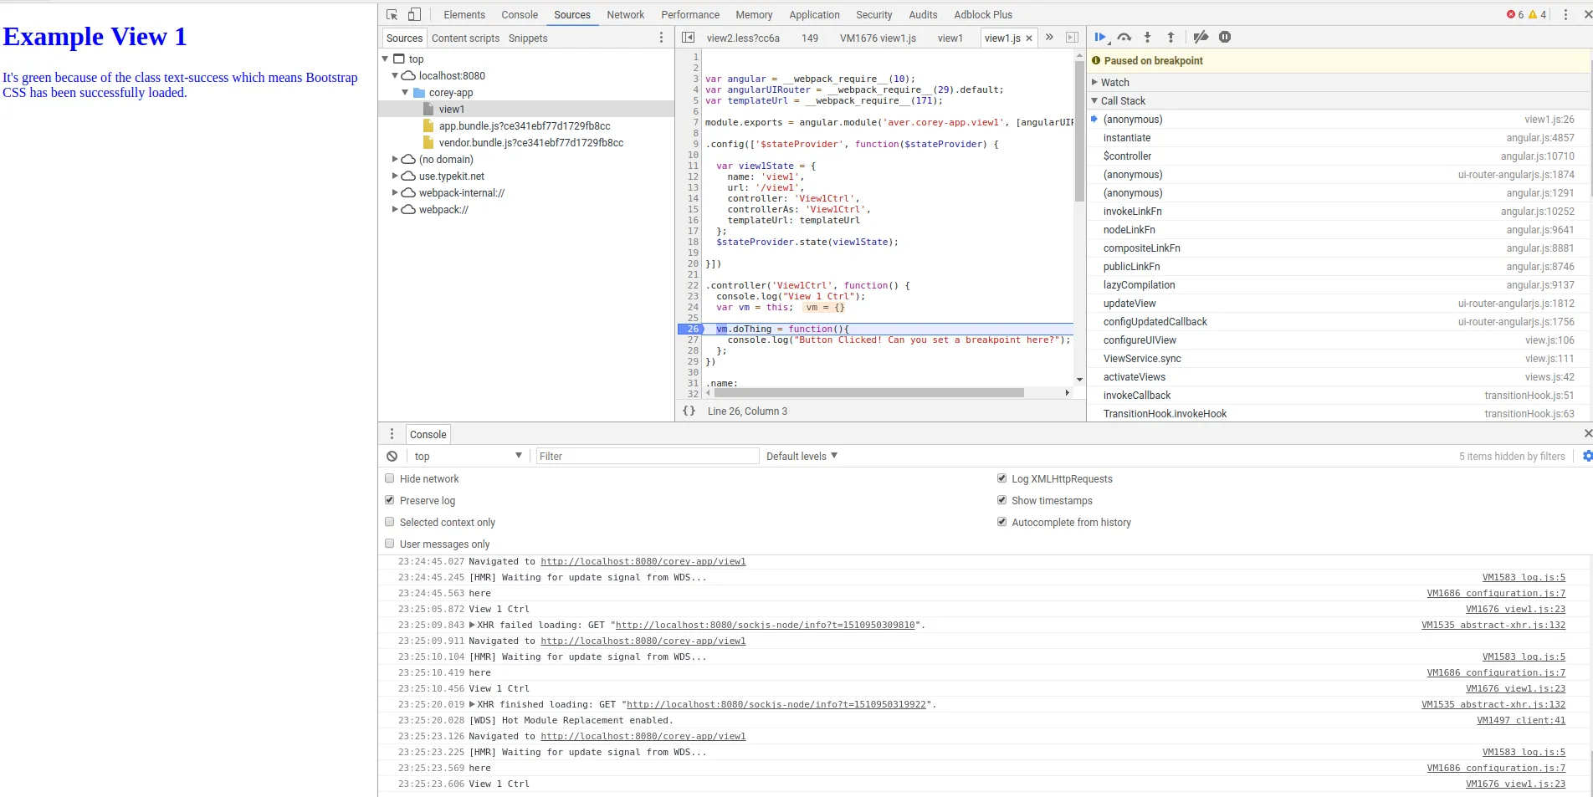The width and height of the screenshot is (1593, 797).
Task: Toggle pause on exceptions icon
Action: [x=1225, y=38]
